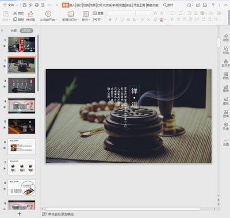
Task: Click the Superscript icon
Action: tap(143, 20)
